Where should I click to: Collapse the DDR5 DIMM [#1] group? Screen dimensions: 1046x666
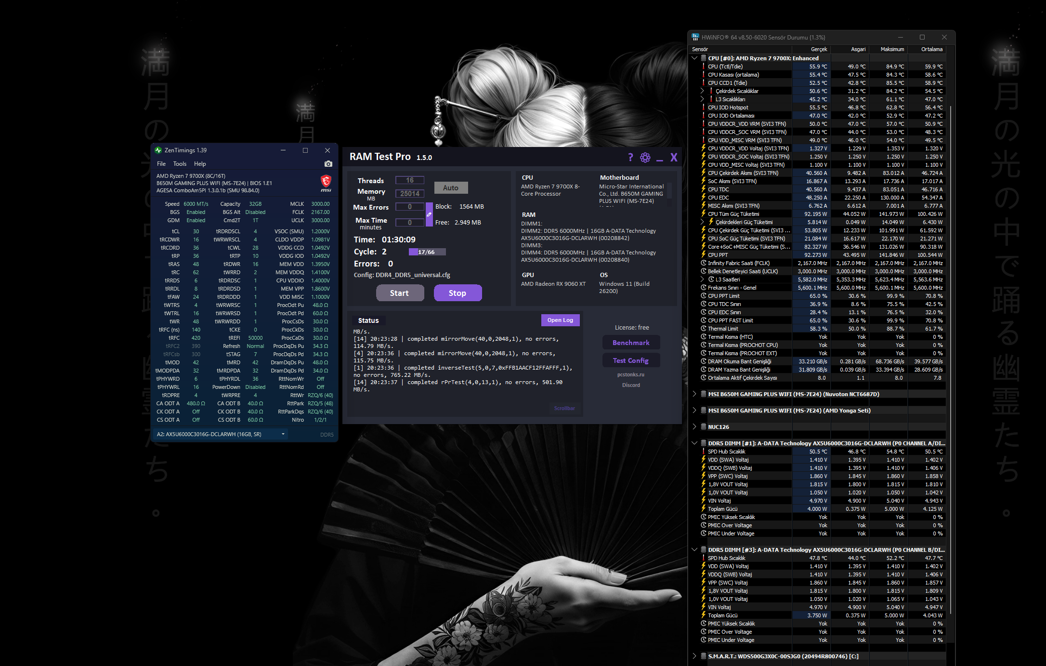(694, 443)
